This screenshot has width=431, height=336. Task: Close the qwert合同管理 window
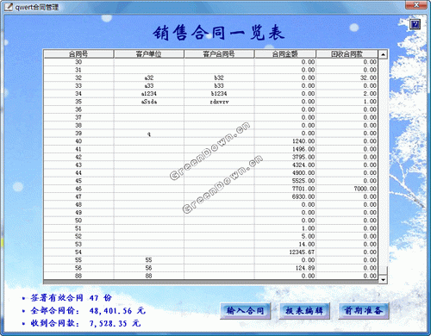click(416, 4)
